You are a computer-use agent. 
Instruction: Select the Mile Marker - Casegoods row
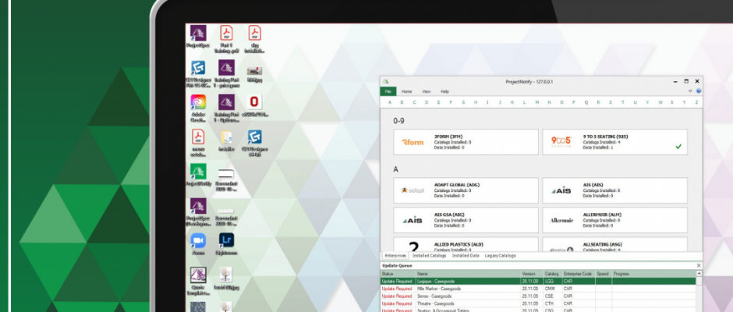[x=538, y=289]
